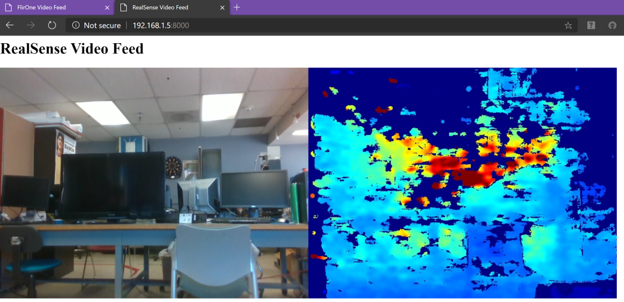Open the question mark extension icon
624x302 pixels.
pyautogui.click(x=591, y=25)
